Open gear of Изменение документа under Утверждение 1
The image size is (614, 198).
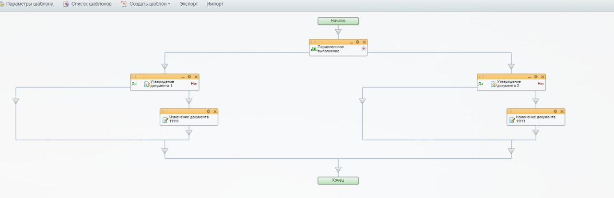click(x=208, y=111)
